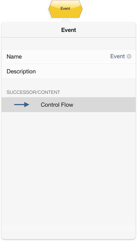The image size is (137, 241).
Task: Choose the Control Flow successor row
Action: pyautogui.click(x=68, y=105)
